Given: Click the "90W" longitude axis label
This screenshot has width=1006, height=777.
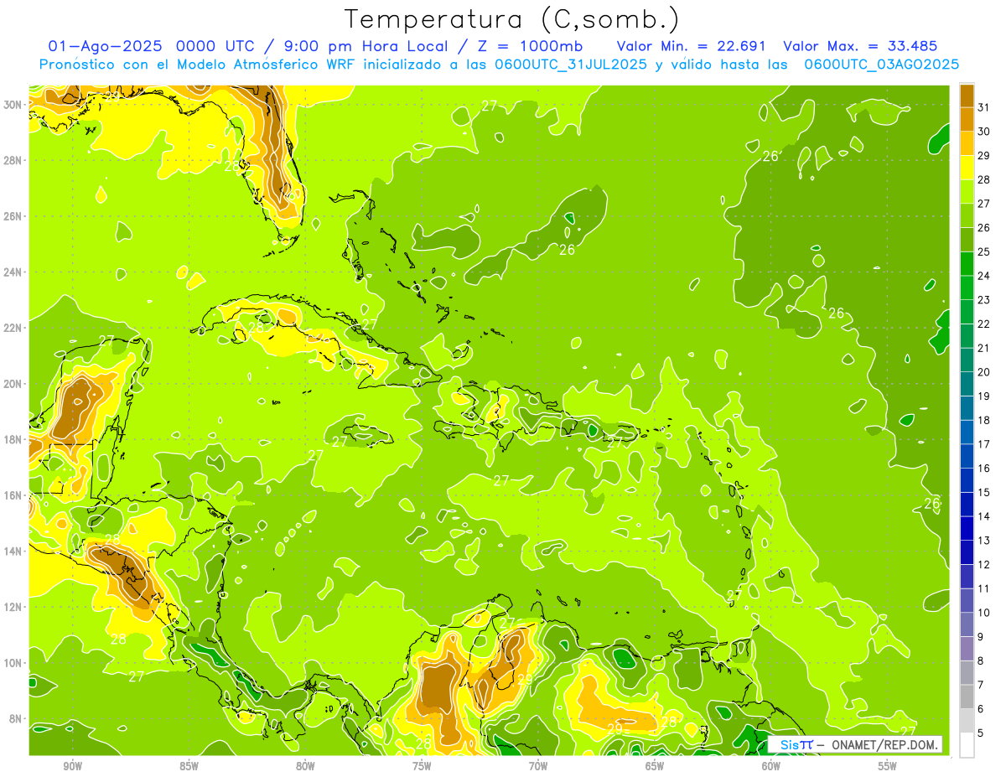Looking at the screenshot, I should (72, 766).
